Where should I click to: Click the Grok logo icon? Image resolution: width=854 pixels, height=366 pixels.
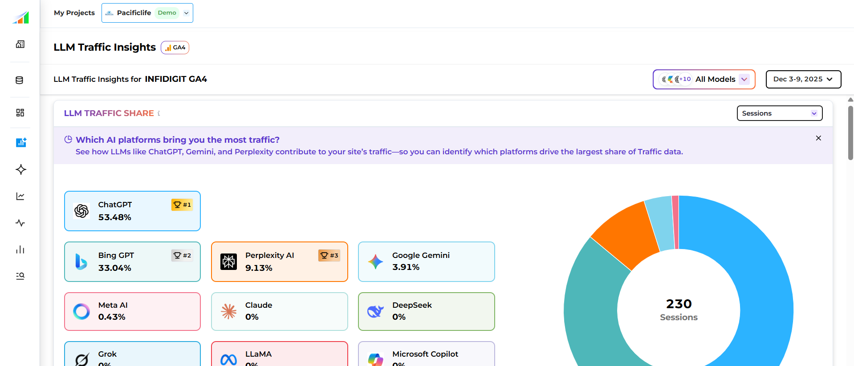point(82,359)
